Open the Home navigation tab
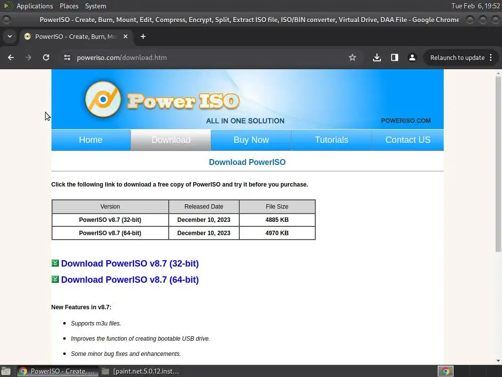The width and height of the screenshot is (502, 377). point(91,140)
